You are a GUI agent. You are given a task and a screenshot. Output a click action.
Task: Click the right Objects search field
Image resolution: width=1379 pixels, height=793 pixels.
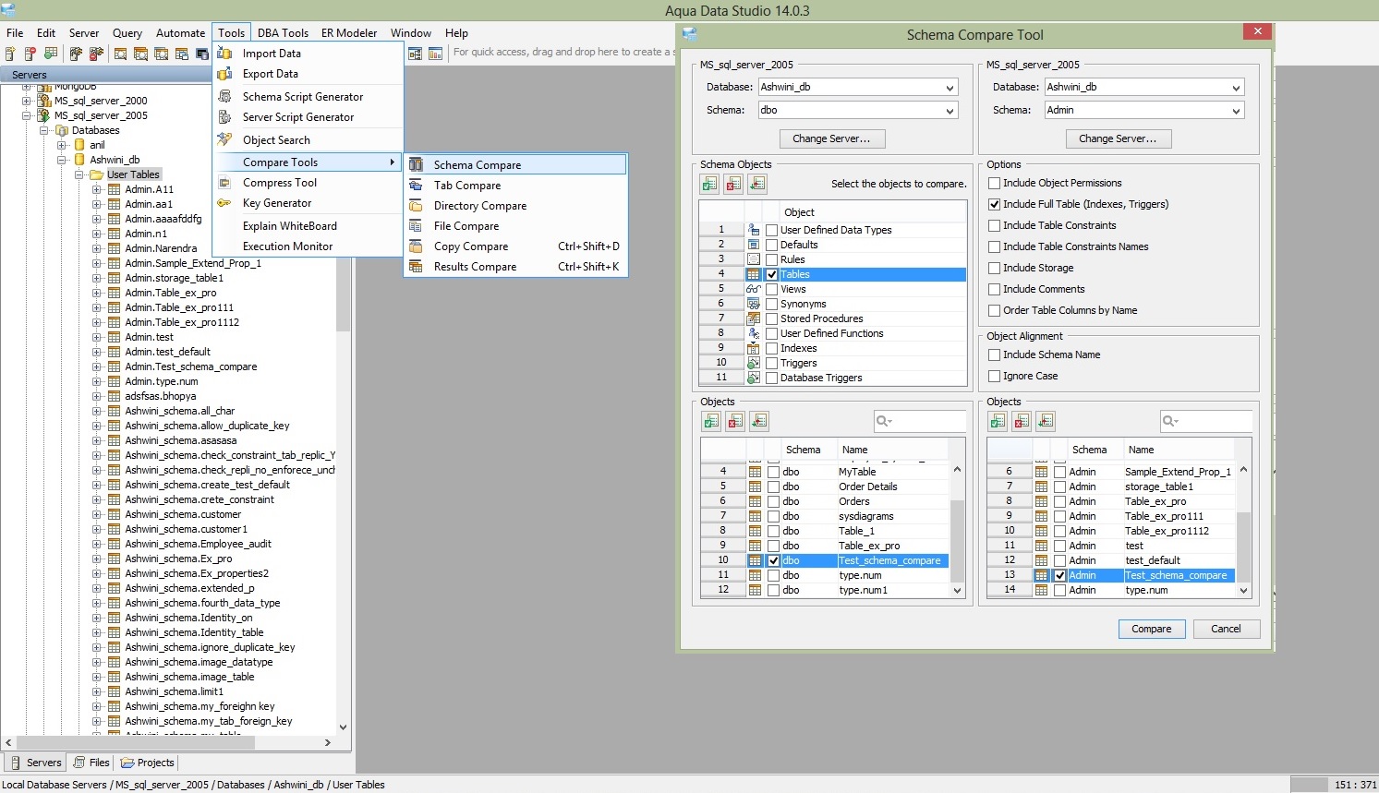1205,421
